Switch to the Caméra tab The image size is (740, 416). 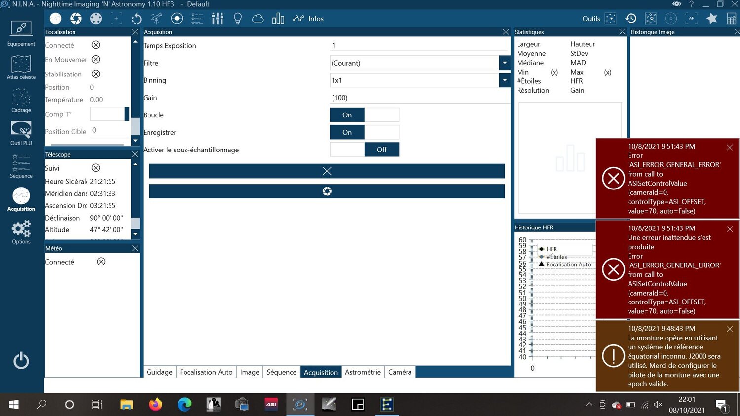click(x=400, y=372)
